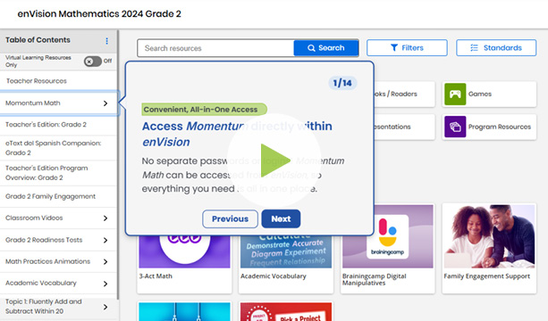Open the Games category card label

(x=480, y=95)
